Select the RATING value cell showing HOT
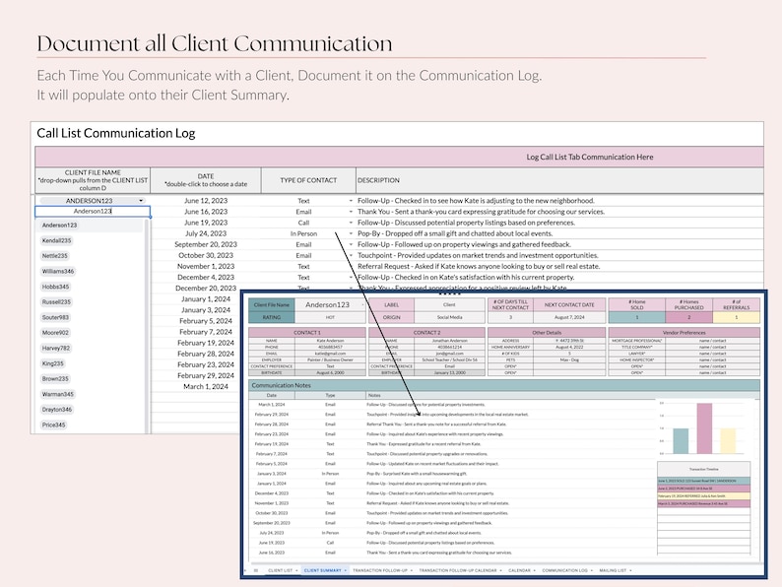The width and height of the screenshot is (782, 587). 330,317
